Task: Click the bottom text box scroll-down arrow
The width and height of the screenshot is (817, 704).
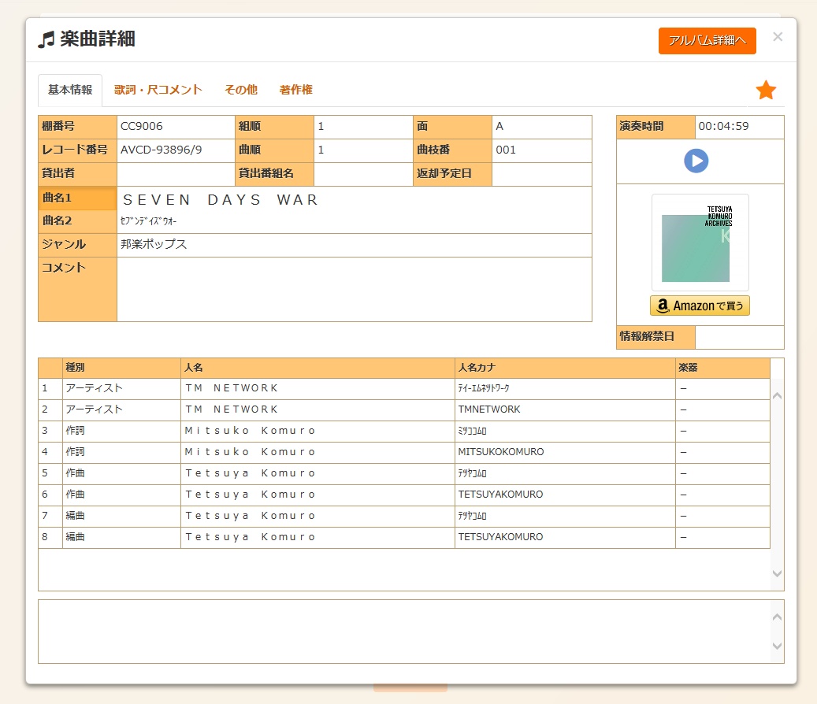Action: tap(777, 647)
